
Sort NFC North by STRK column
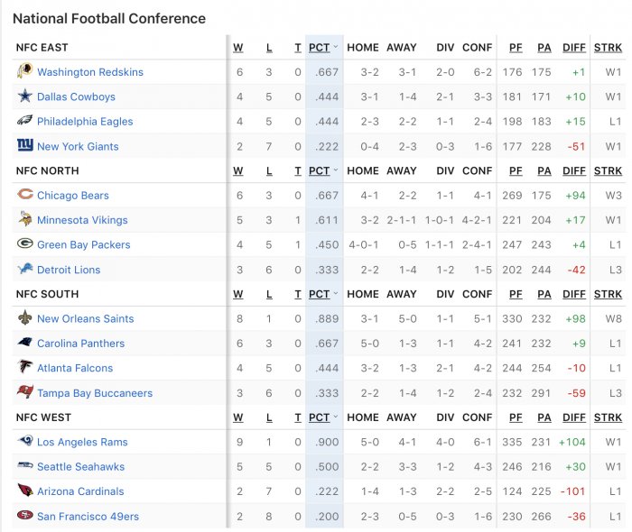[608, 170]
